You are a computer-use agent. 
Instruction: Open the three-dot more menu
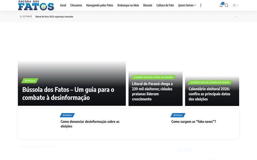coord(201,5)
